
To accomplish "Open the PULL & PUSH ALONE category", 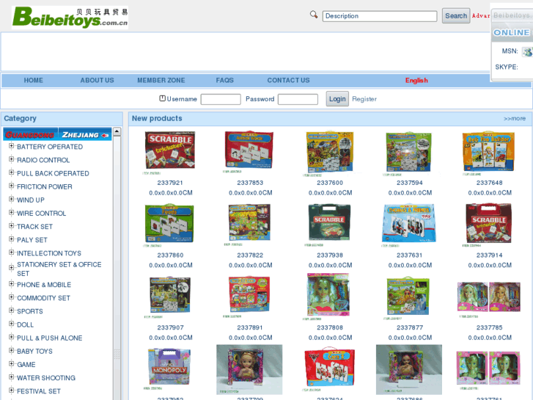I will (x=50, y=338).
